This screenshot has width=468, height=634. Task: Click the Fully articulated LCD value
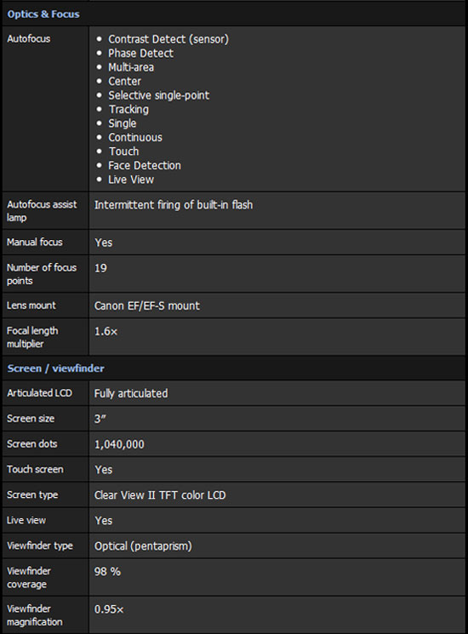(x=131, y=393)
